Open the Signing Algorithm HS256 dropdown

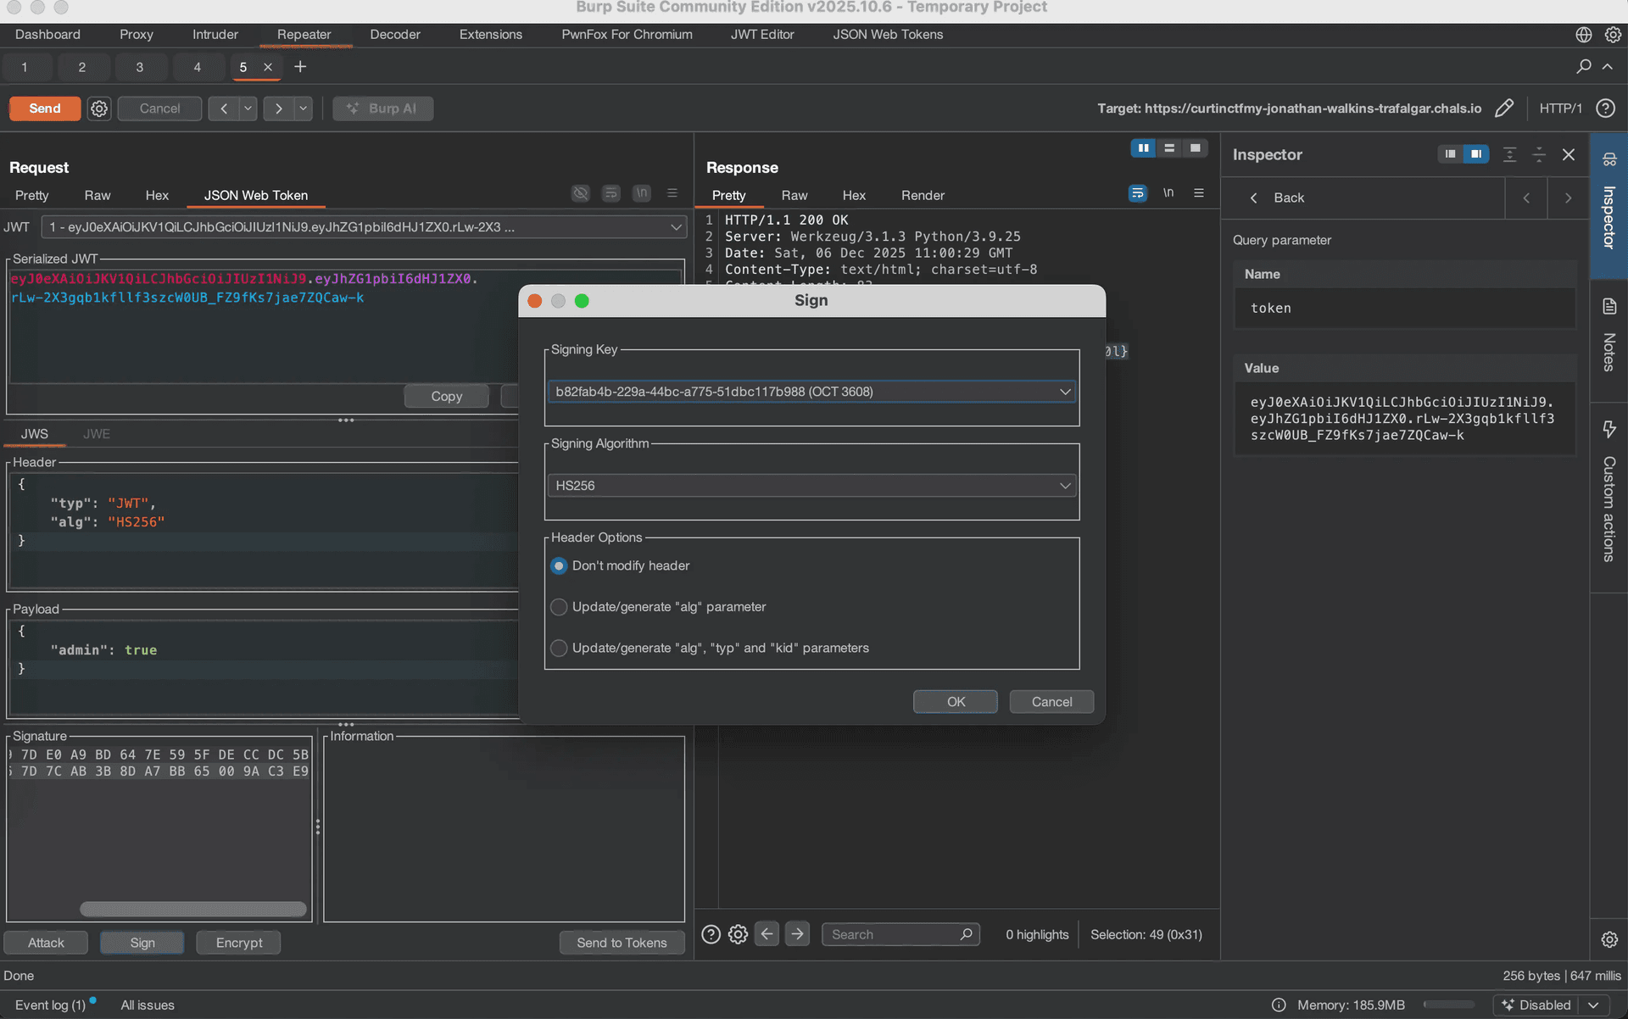[x=1064, y=486]
